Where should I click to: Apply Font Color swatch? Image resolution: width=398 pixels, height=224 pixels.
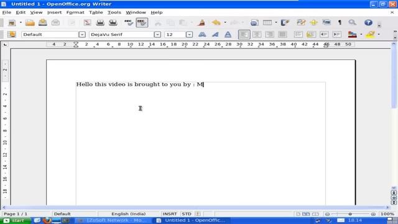pyautogui.click(x=353, y=35)
